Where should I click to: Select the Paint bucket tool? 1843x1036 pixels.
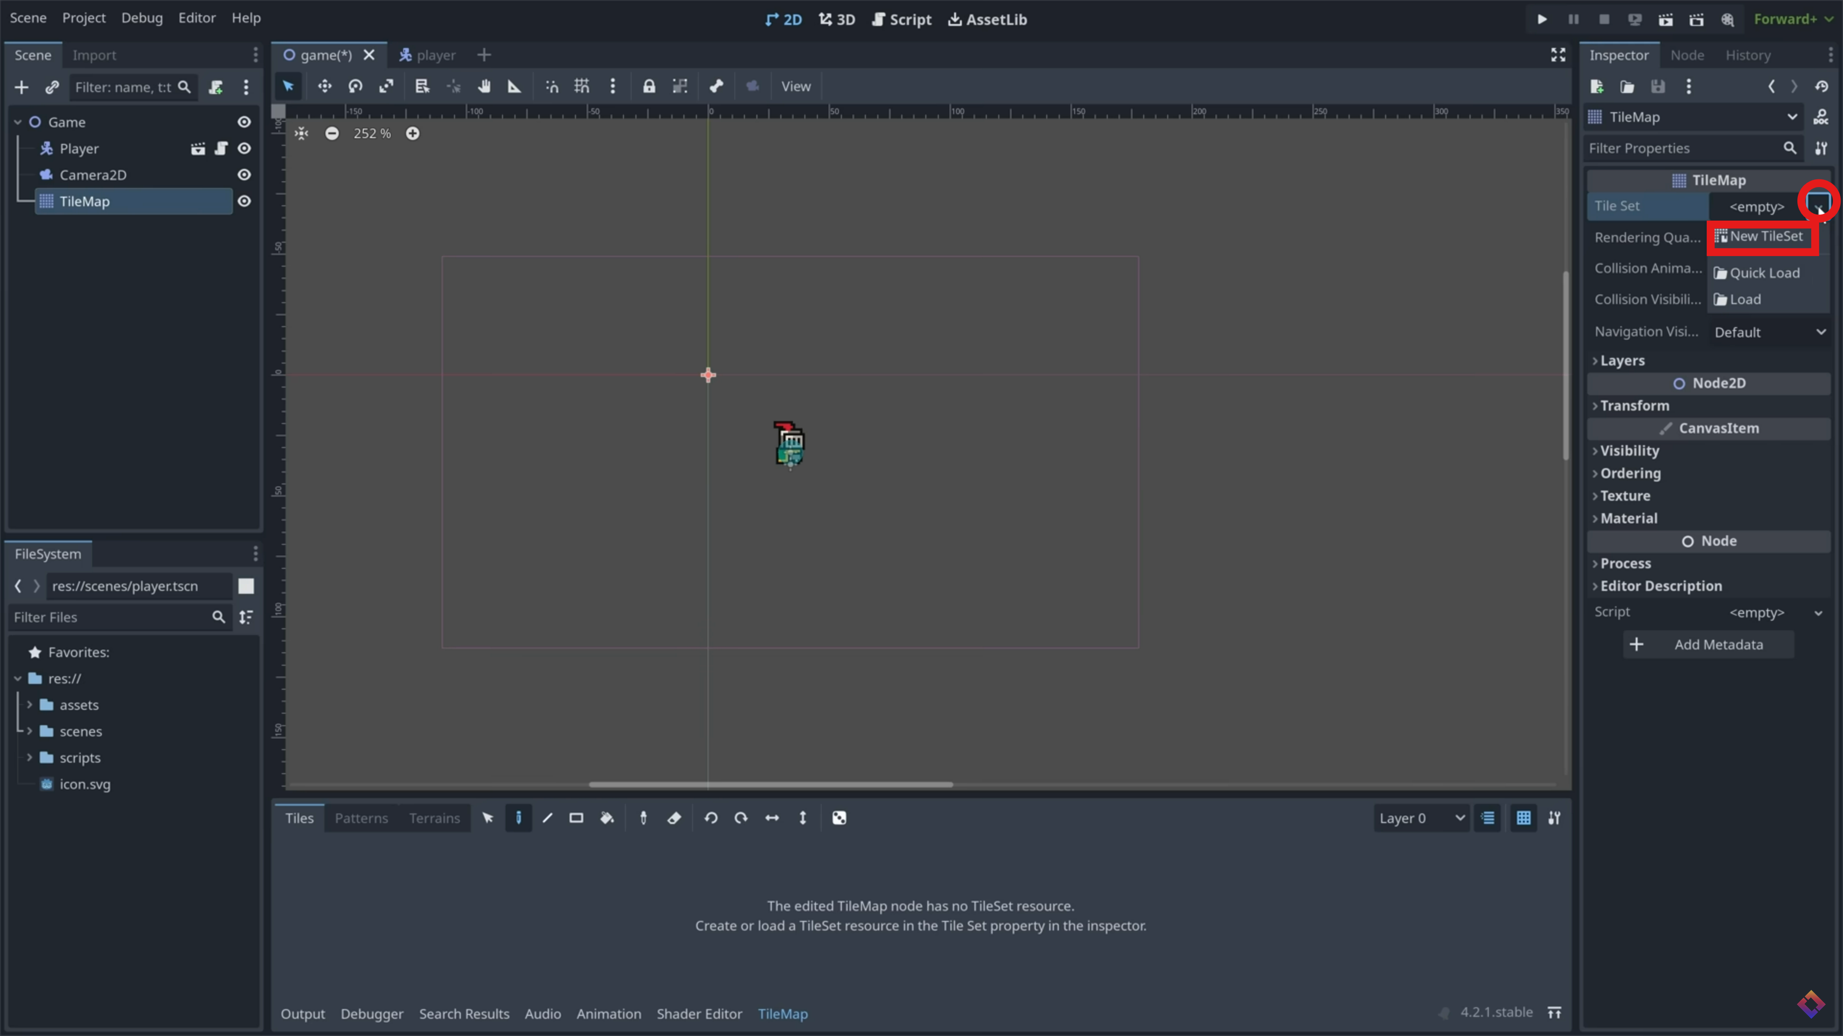click(x=607, y=818)
